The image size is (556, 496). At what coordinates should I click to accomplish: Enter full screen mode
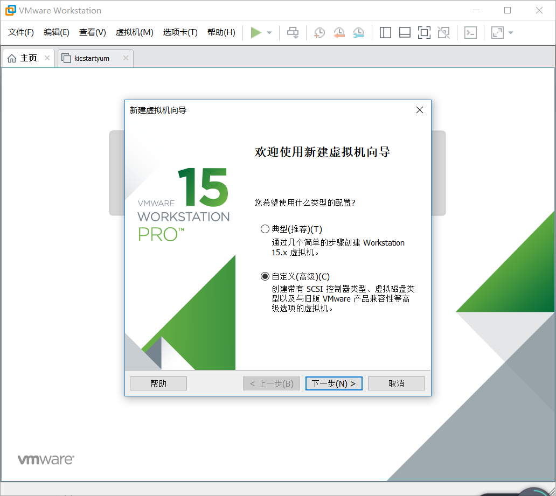point(424,32)
